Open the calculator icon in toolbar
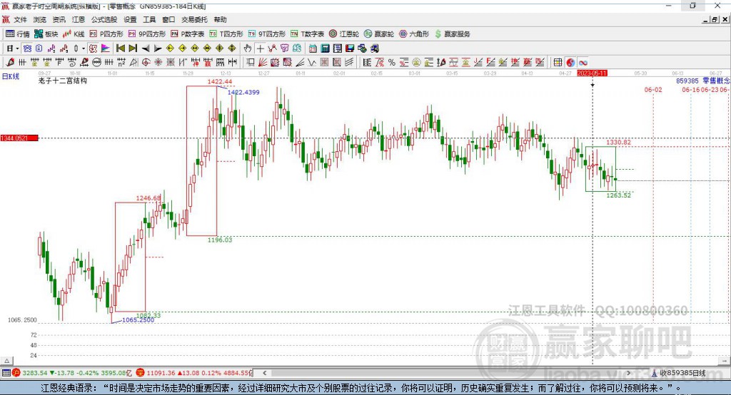 click(325, 48)
